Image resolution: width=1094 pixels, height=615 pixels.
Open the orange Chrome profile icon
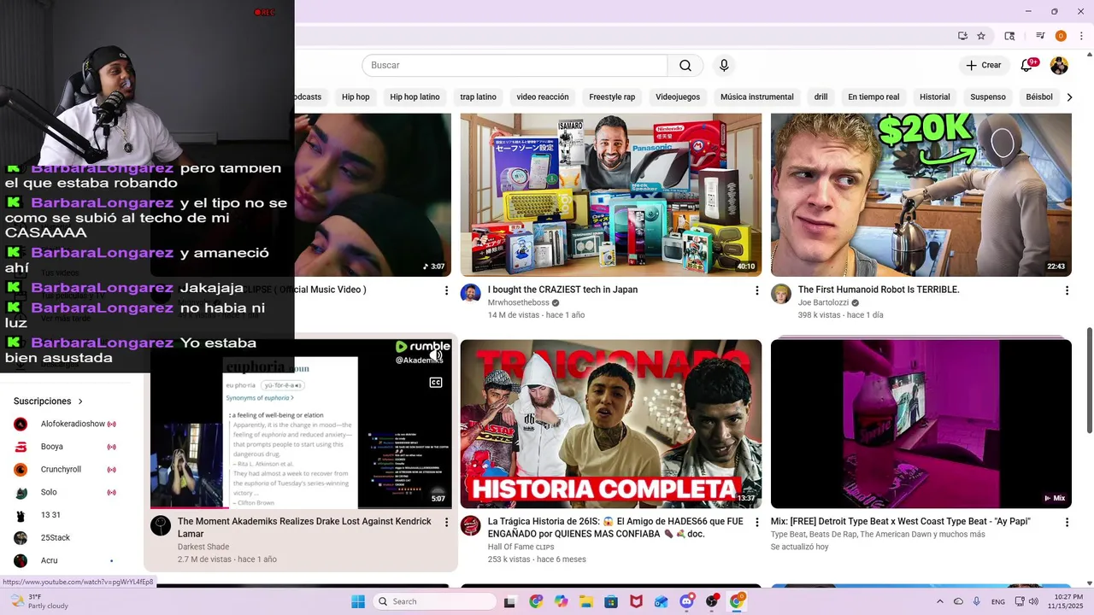click(1061, 36)
